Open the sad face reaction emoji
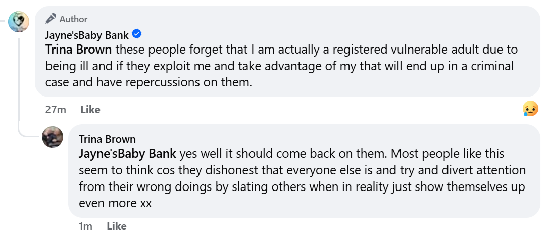 coord(530,109)
